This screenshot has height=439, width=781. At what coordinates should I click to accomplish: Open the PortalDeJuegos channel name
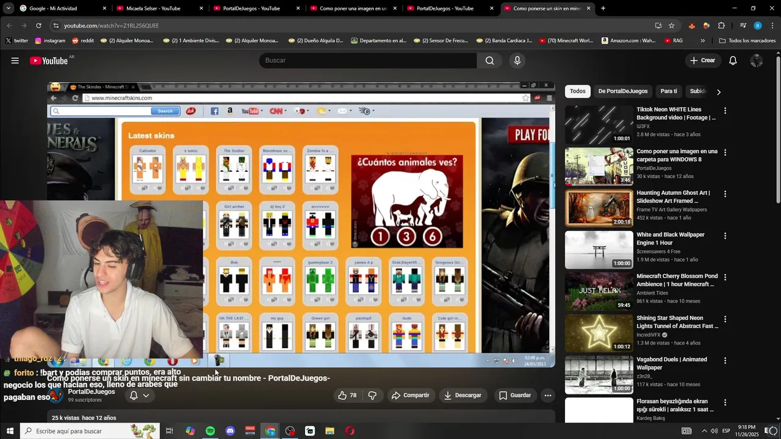(x=92, y=391)
